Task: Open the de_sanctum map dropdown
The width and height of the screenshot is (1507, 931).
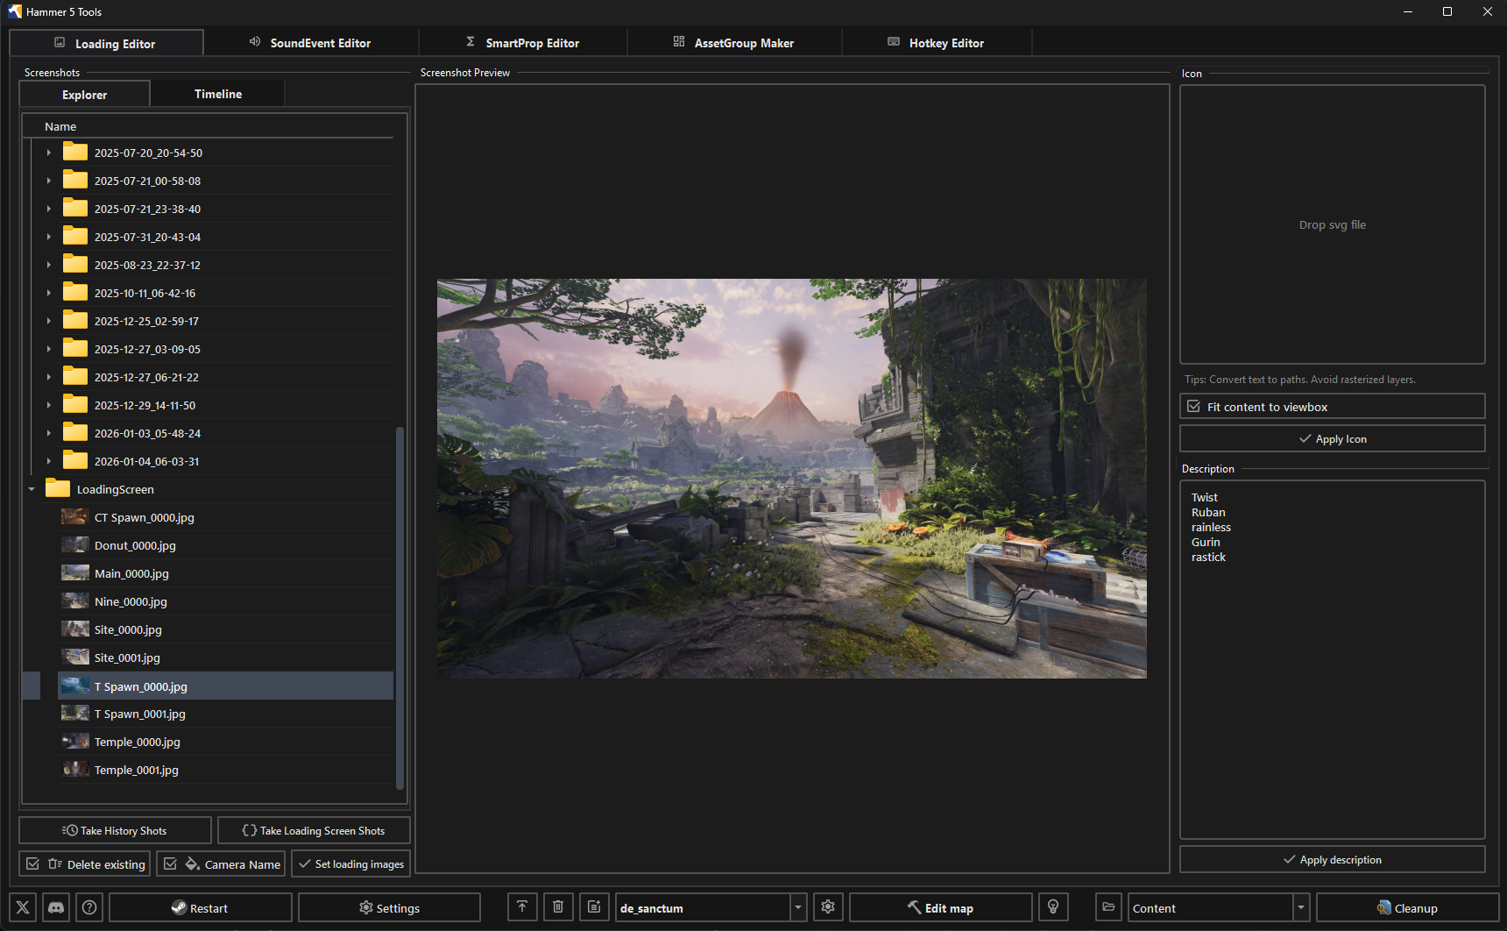Action: click(797, 907)
